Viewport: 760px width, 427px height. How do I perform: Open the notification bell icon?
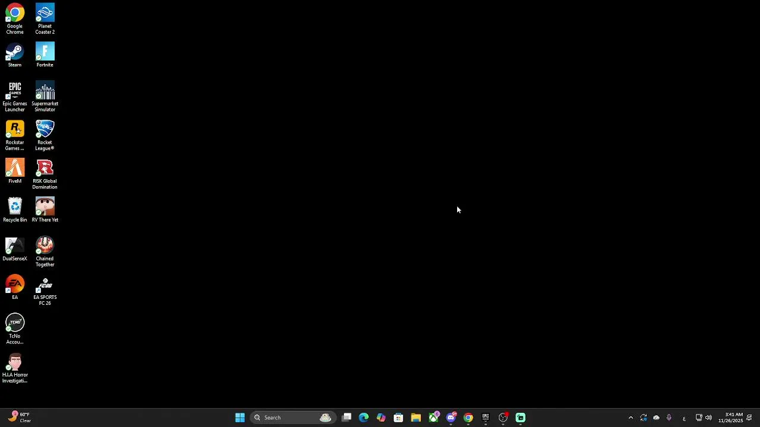click(x=749, y=418)
